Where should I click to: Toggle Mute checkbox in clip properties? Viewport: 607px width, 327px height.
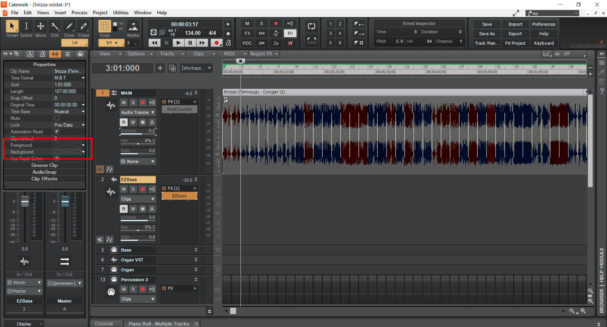pos(57,118)
